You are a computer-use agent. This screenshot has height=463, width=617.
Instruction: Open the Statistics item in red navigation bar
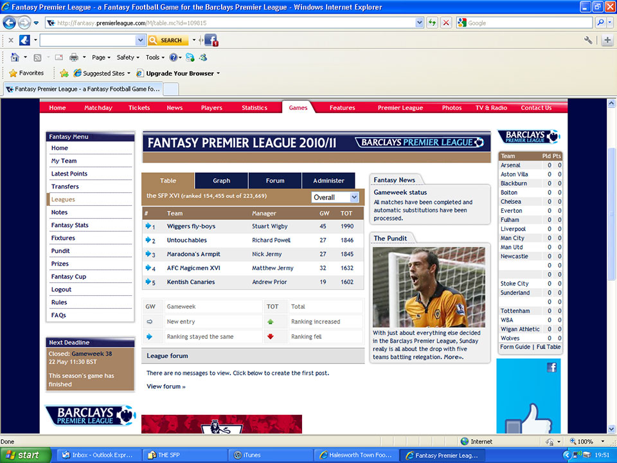[x=255, y=108]
